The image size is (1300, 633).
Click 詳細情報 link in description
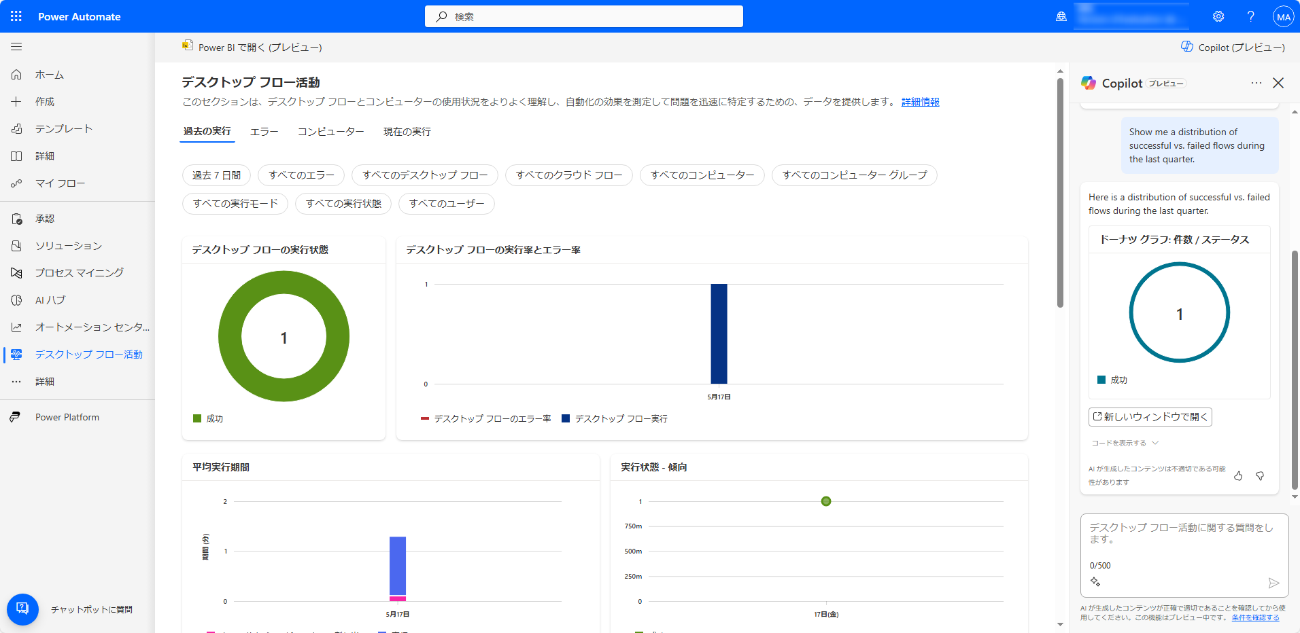pyautogui.click(x=921, y=102)
